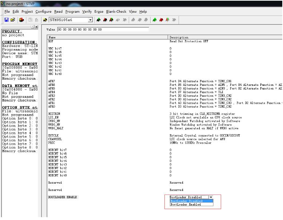Open the Program menu
Viewport: 283px width, 220px height.
[x=72, y=12]
